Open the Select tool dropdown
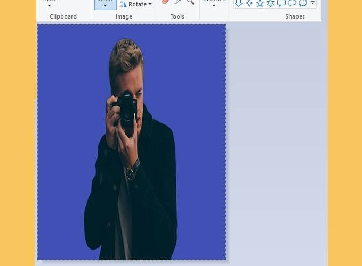Image resolution: width=362 pixels, height=266 pixels. pyautogui.click(x=105, y=5)
